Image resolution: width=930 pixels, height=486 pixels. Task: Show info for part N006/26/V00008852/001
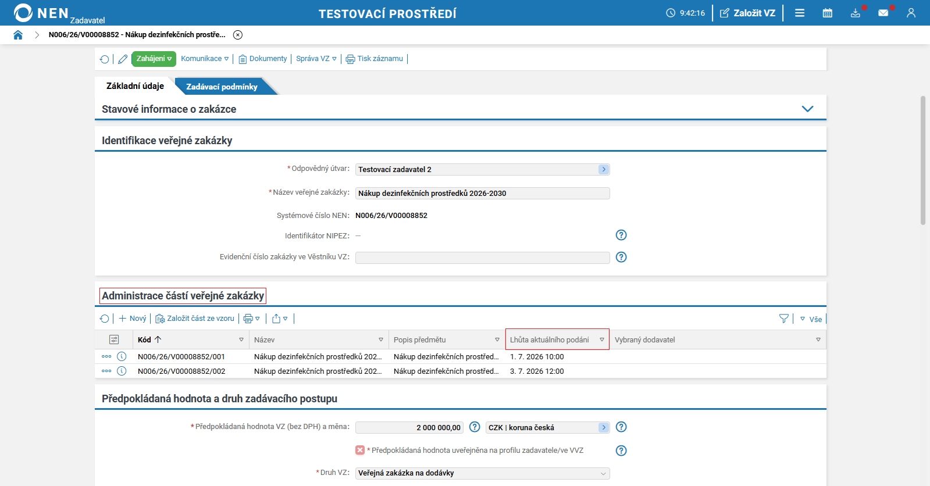(x=122, y=356)
